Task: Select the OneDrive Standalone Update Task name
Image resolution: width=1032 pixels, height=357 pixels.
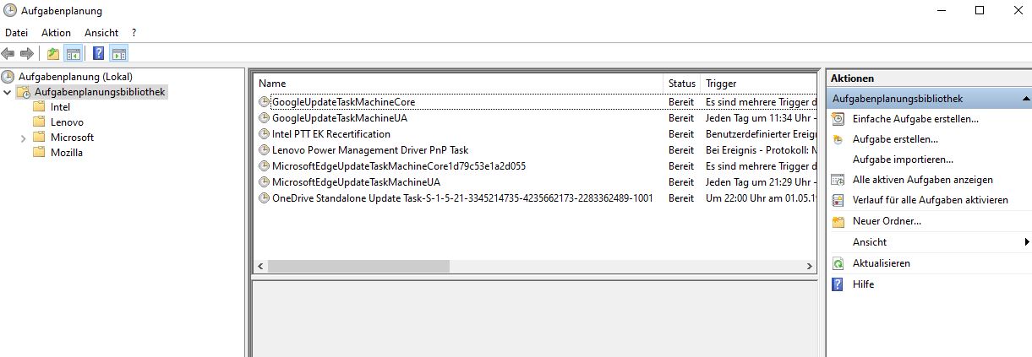Action: click(x=462, y=198)
